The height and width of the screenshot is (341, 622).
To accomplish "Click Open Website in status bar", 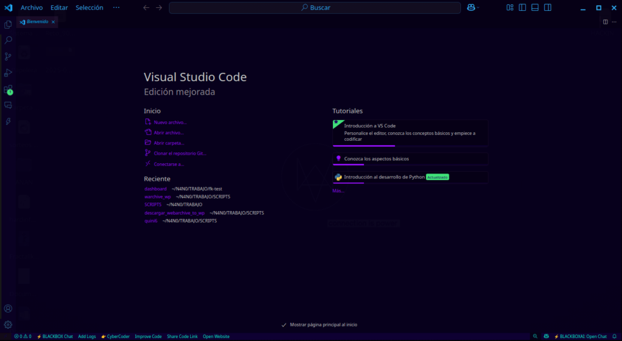I will click(x=216, y=336).
